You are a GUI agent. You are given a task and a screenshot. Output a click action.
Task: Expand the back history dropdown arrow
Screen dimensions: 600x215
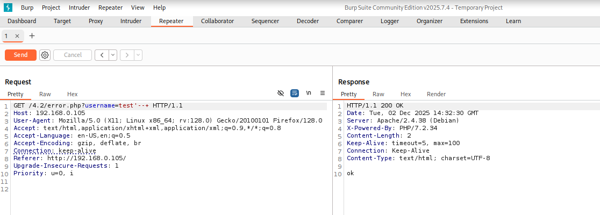(113, 55)
